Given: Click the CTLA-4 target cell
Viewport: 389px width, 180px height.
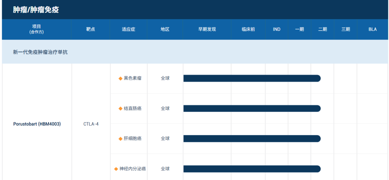Looking at the screenshot, I should coord(91,124).
